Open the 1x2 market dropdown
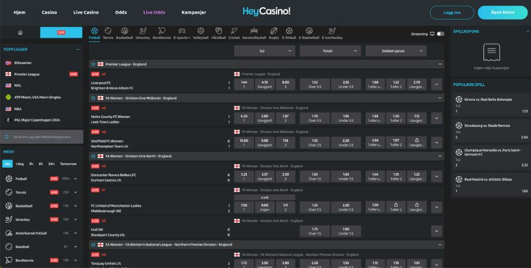Image resolution: width=531 pixels, height=268 pixels. point(264,51)
